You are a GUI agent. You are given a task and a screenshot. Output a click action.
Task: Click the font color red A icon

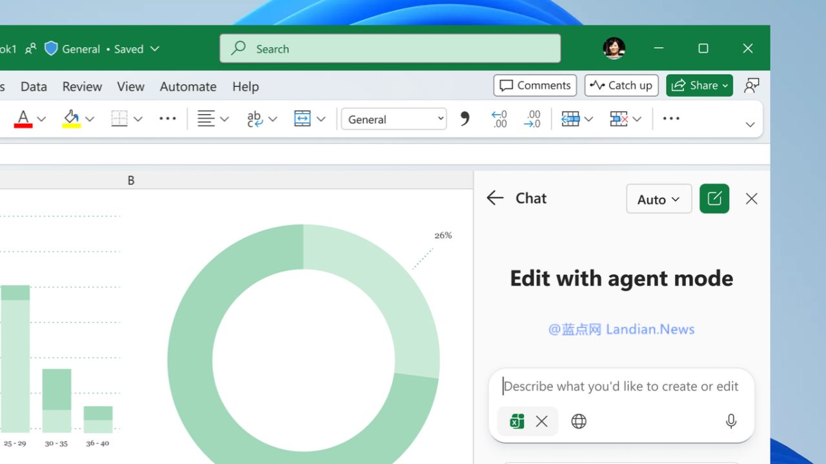tap(23, 119)
